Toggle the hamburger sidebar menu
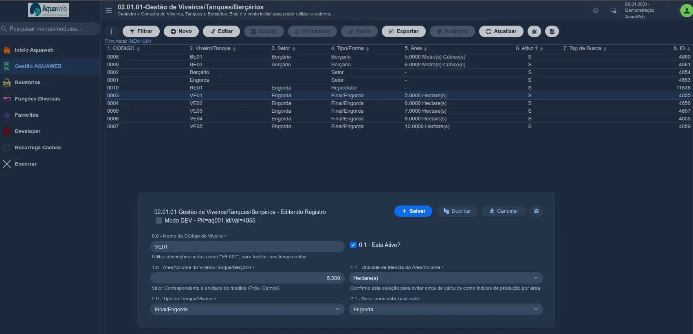Image resolution: width=693 pixels, height=334 pixels. click(x=109, y=11)
